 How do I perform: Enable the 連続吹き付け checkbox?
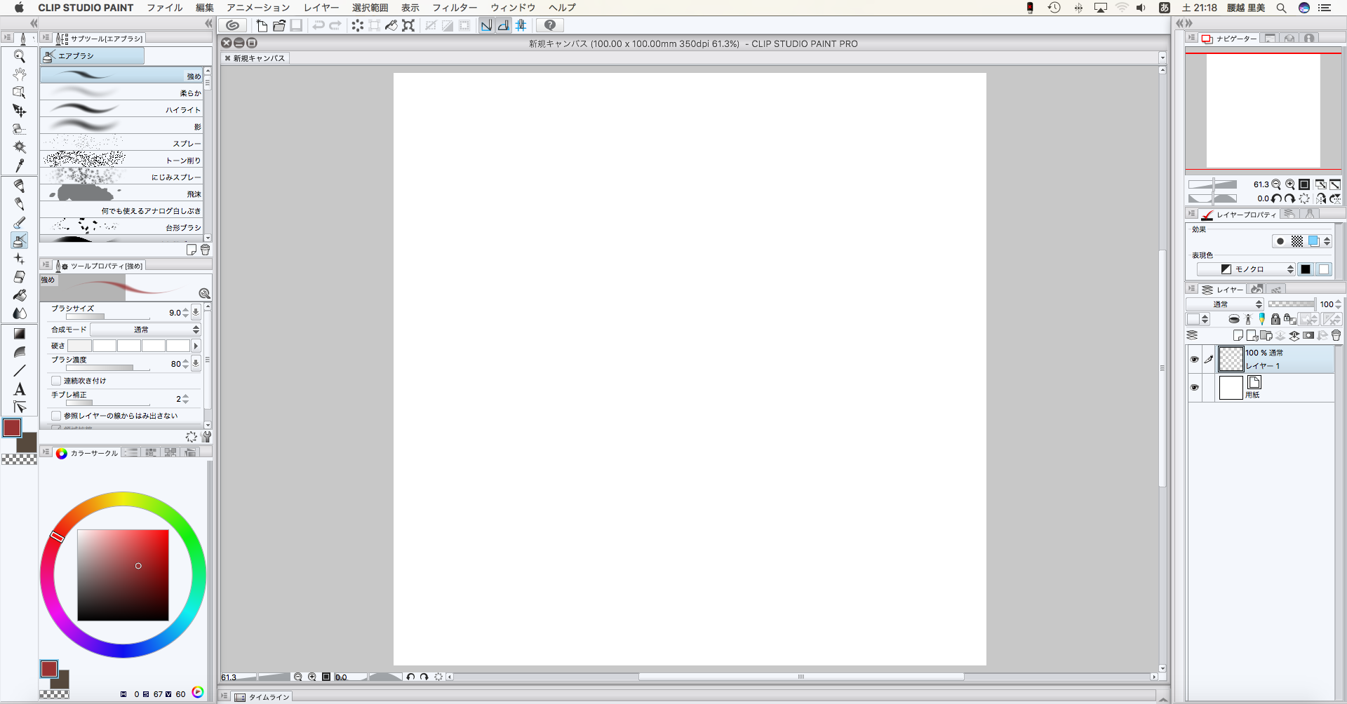tap(56, 381)
